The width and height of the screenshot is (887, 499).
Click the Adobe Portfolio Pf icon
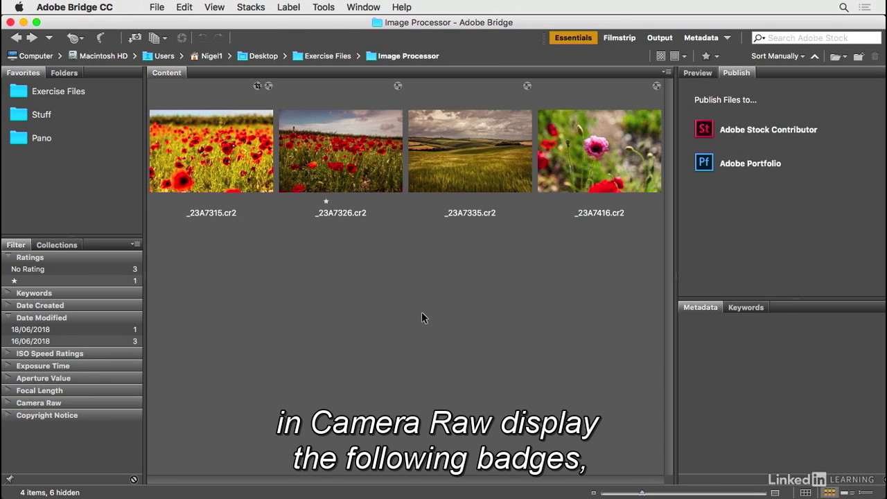pos(703,163)
